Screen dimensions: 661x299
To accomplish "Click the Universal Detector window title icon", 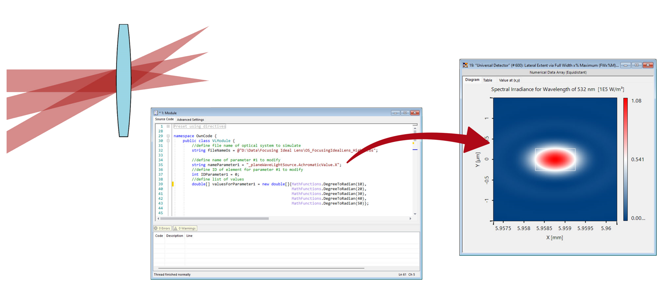I will [465, 65].
